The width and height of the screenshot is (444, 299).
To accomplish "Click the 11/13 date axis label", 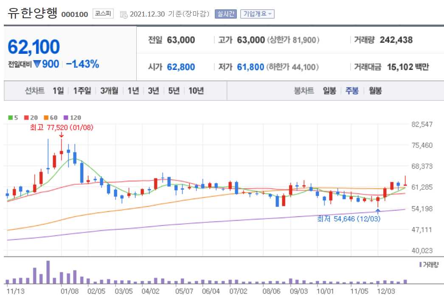I will pos(15,291).
